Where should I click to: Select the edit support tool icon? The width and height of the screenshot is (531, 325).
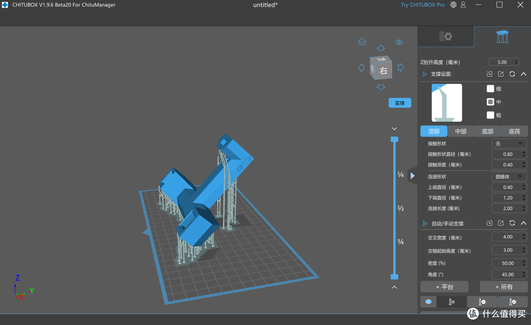click(512, 301)
